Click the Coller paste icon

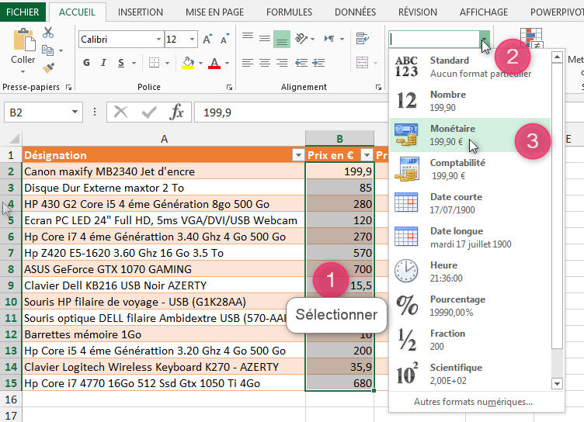pyautogui.click(x=24, y=40)
